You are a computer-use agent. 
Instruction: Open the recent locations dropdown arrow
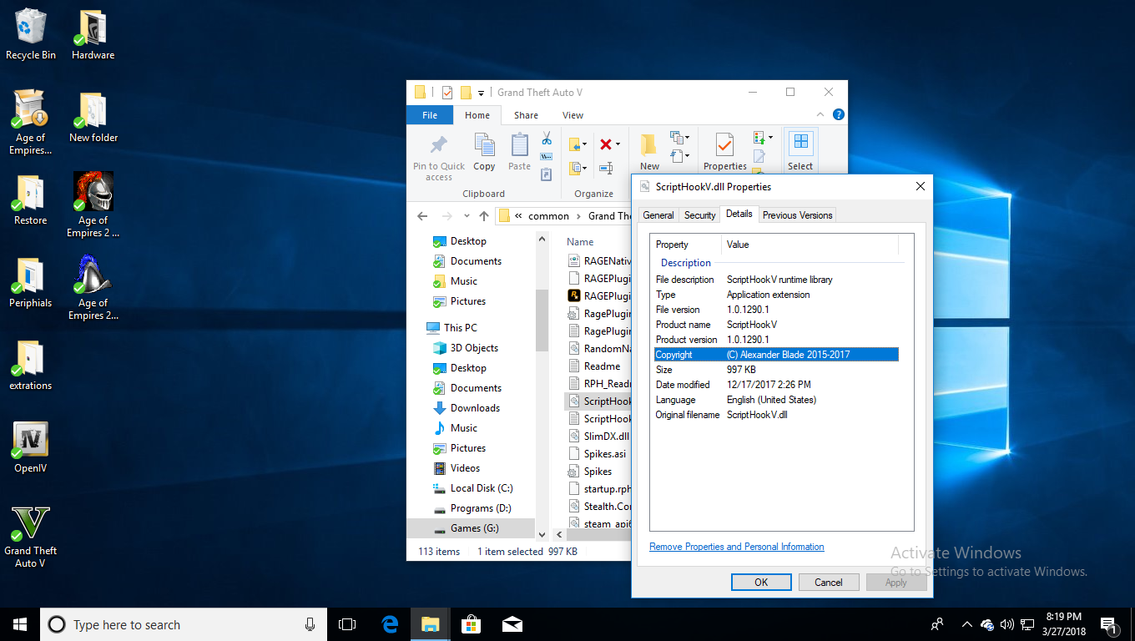(x=466, y=216)
